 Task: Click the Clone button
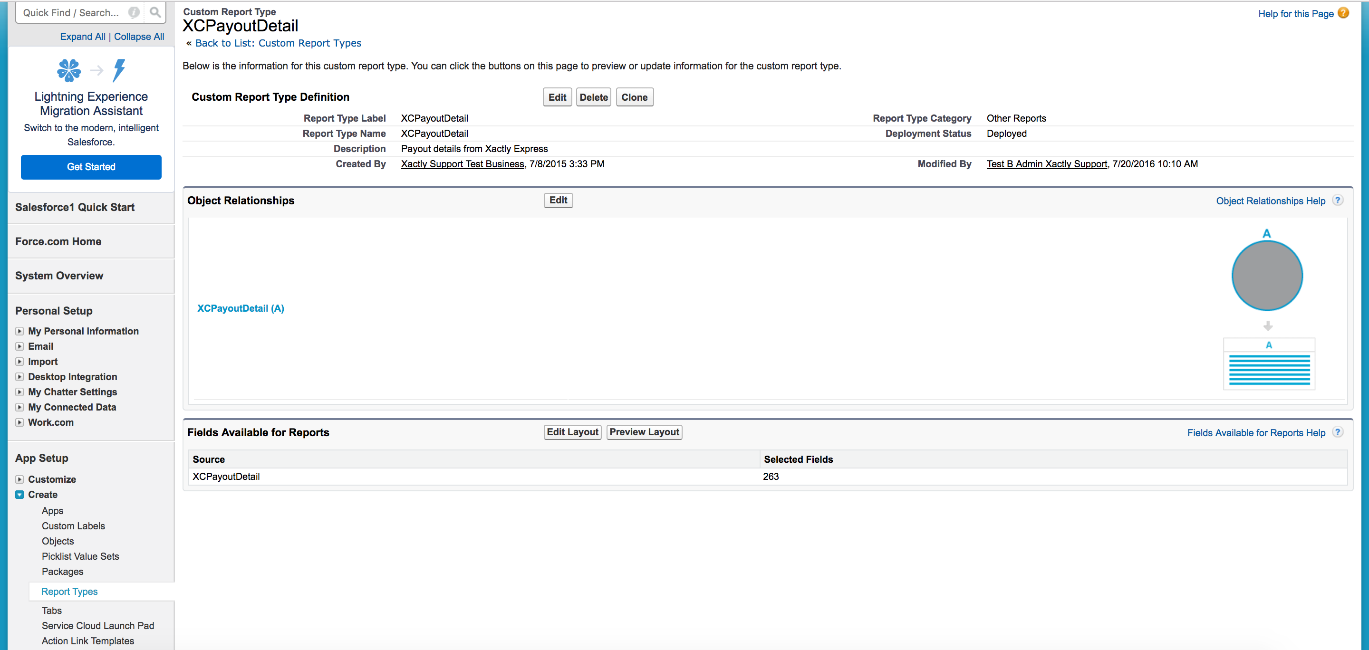pos(635,97)
